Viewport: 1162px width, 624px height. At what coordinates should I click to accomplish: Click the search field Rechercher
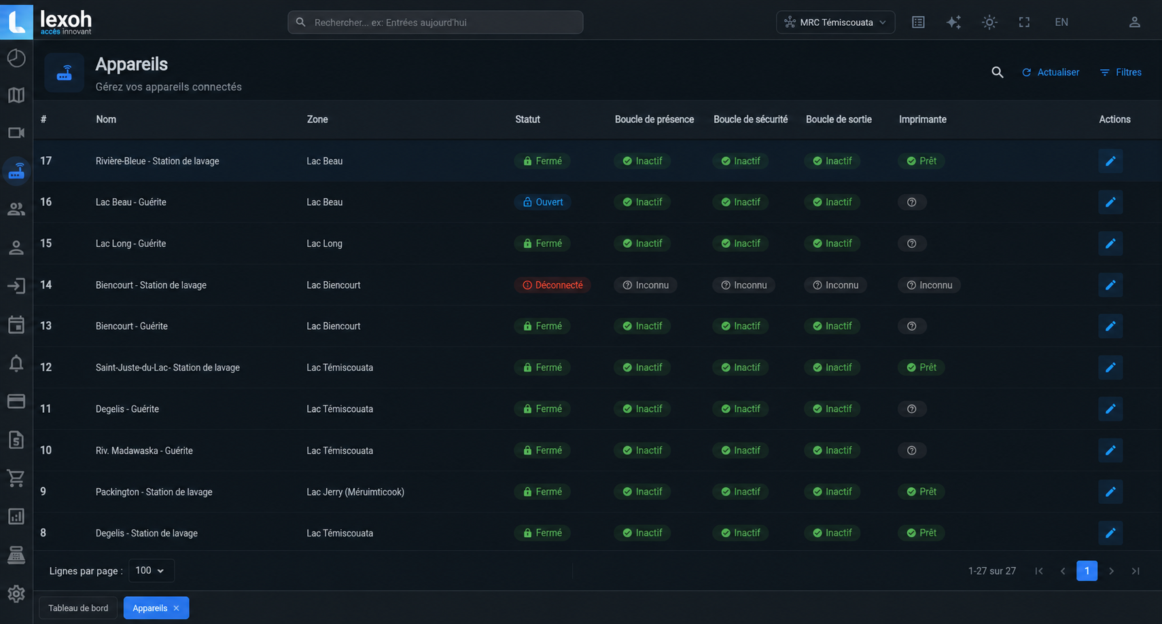coord(435,22)
